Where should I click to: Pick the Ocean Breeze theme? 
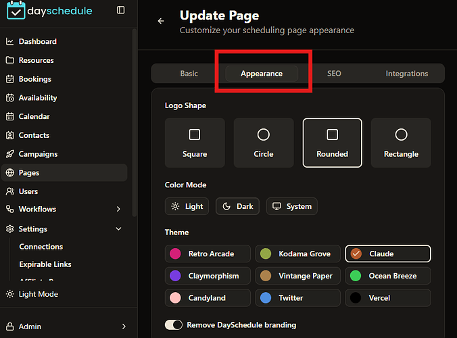pyautogui.click(x=388, y=276)
